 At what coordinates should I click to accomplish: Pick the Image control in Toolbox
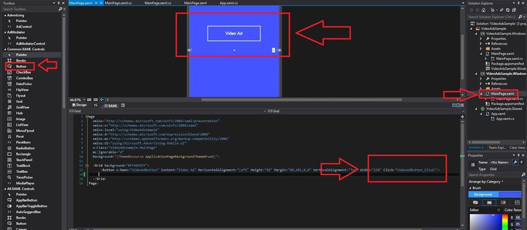[21, 119]
